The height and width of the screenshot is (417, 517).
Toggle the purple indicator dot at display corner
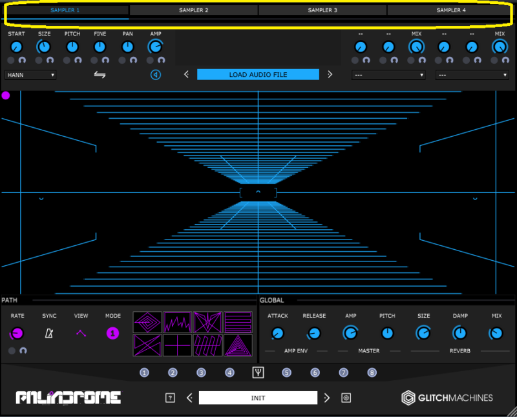point(6,96)
